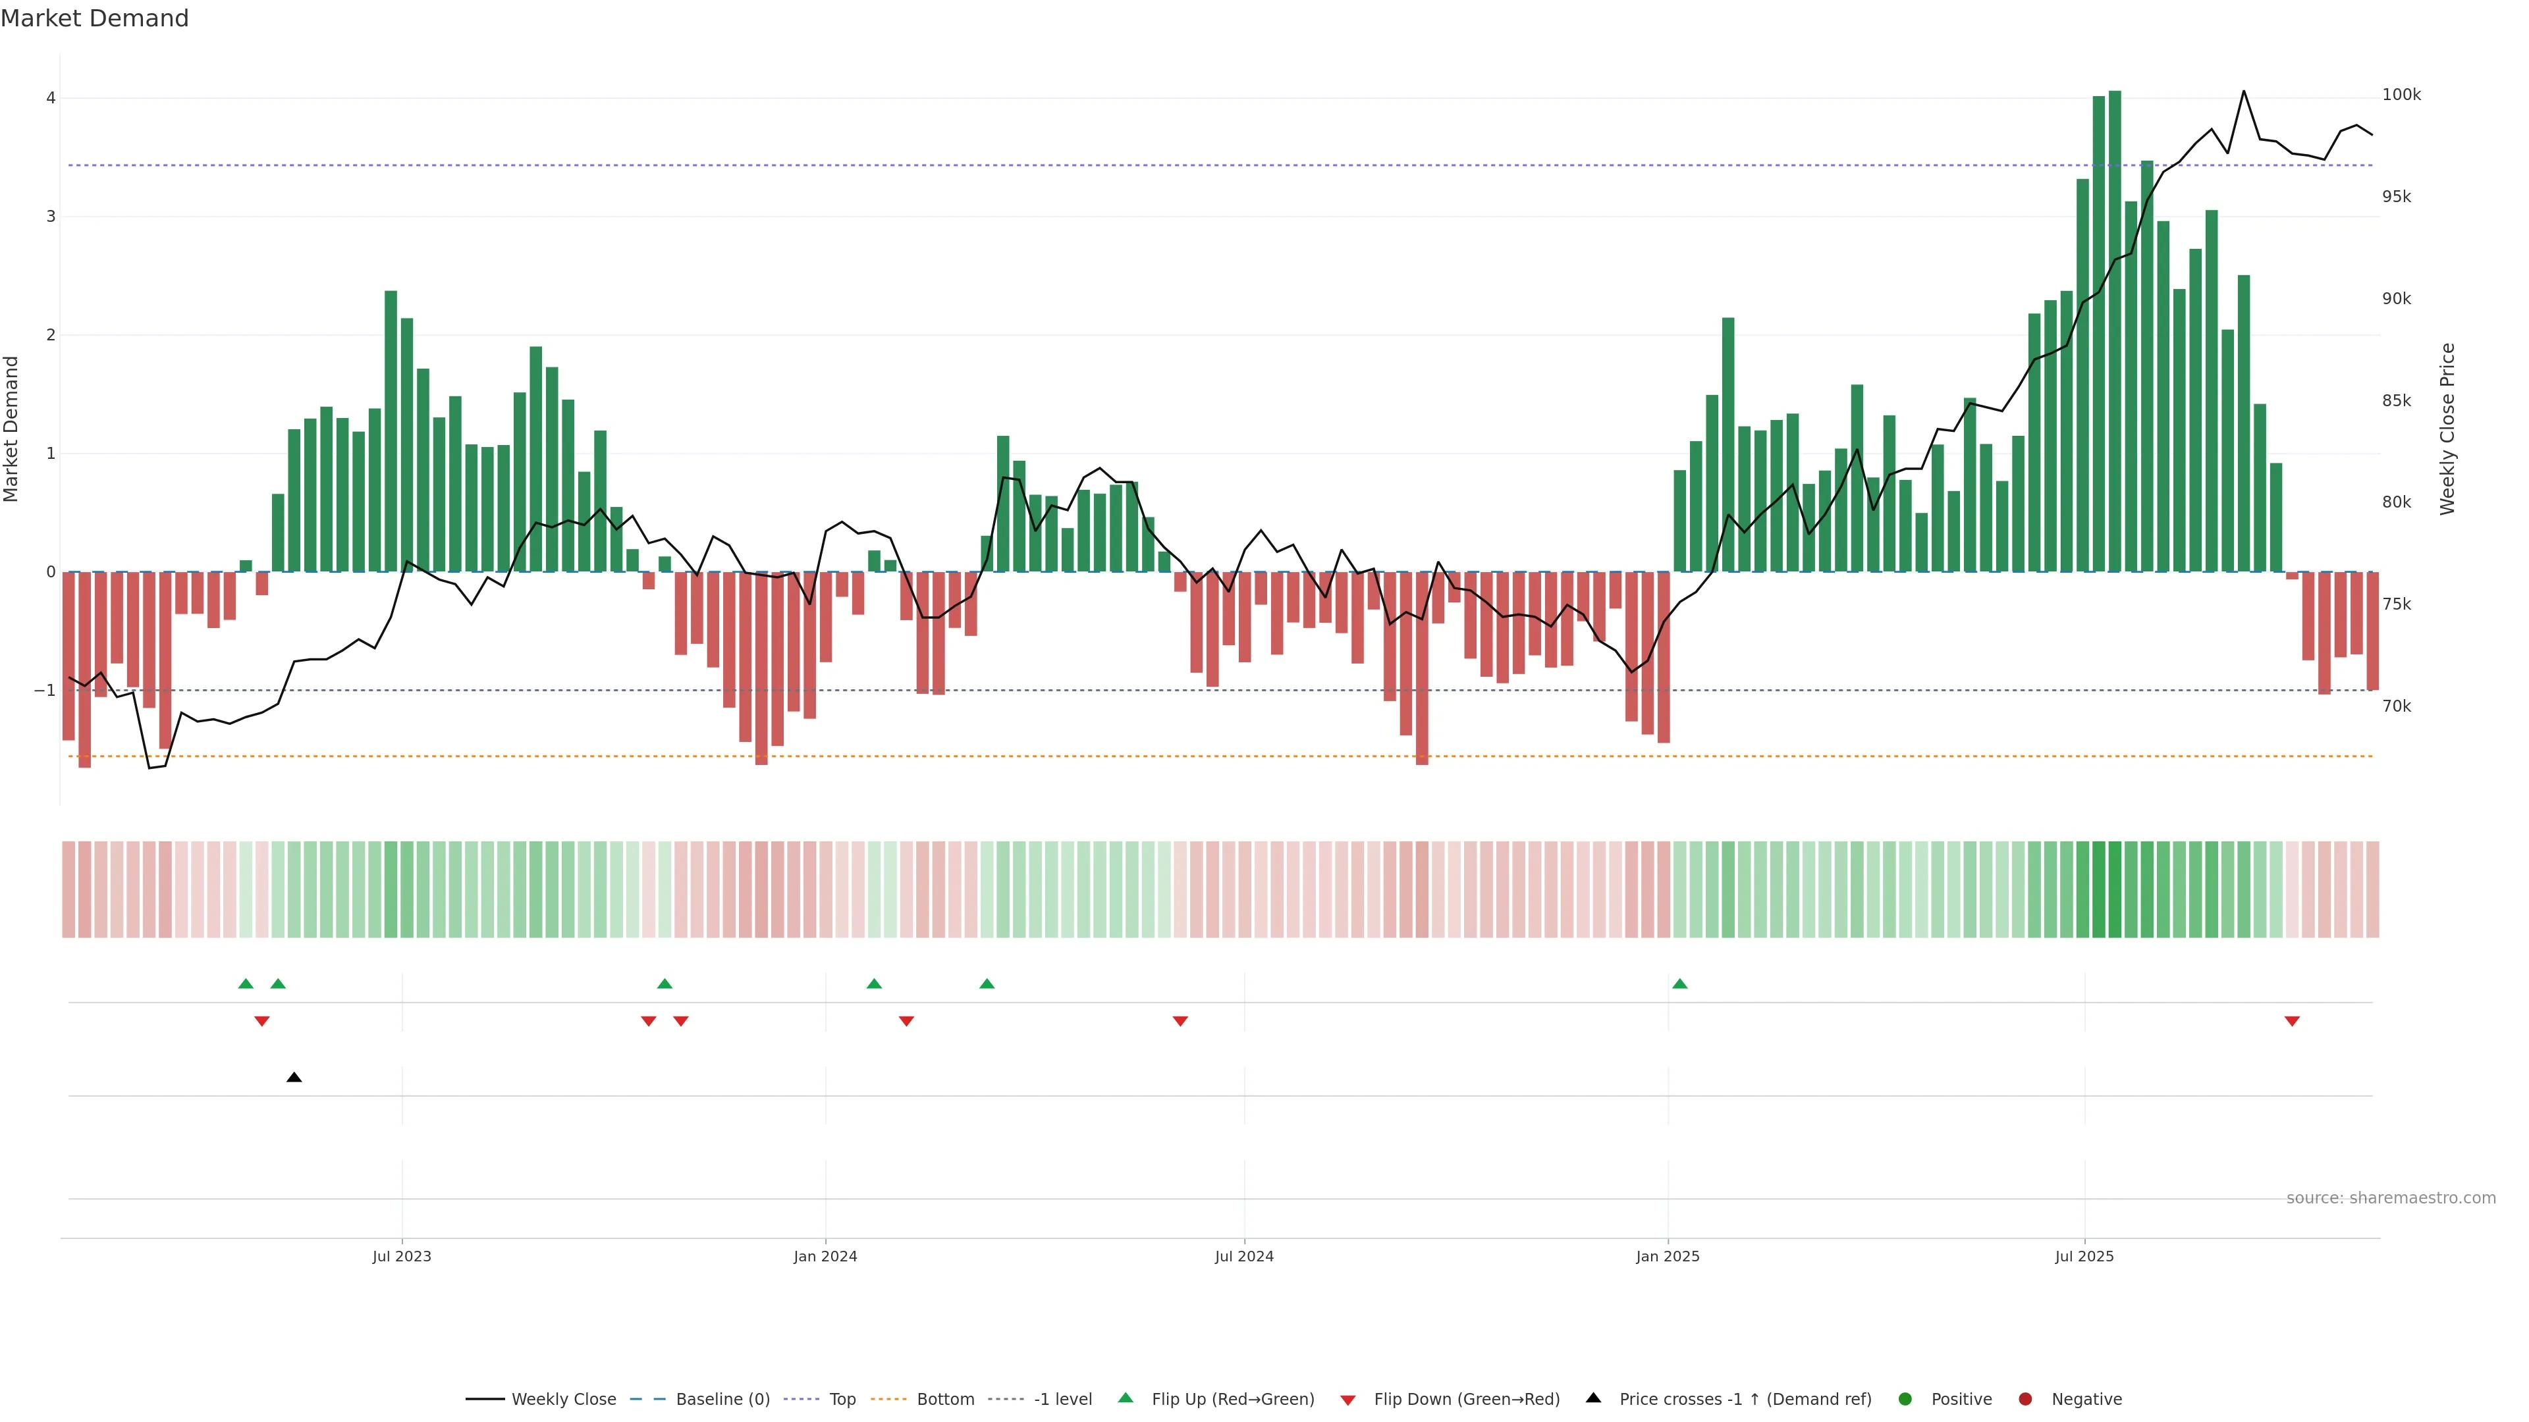Click the Market Demand chart title
The width and height of the screenshot is (2529, 1422).
tap(94, 18)
